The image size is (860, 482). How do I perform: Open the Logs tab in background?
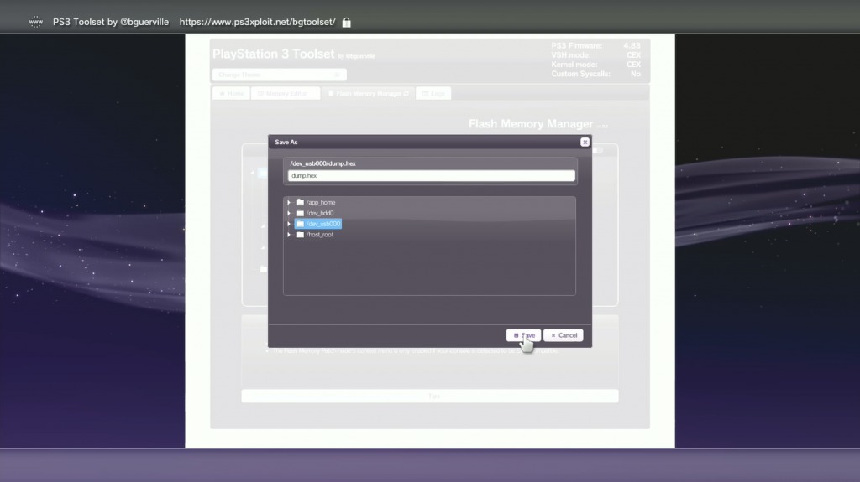click(433, 94)
